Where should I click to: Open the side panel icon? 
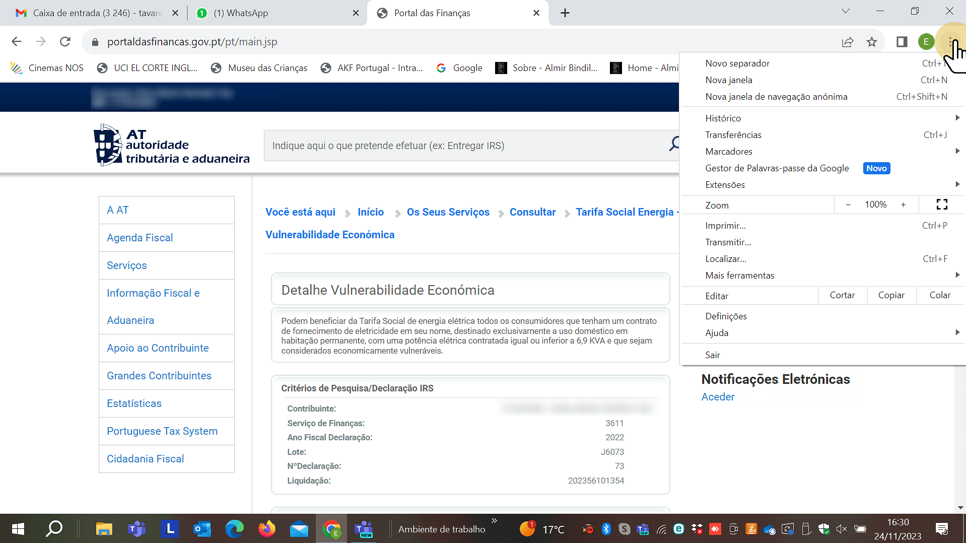902,42
